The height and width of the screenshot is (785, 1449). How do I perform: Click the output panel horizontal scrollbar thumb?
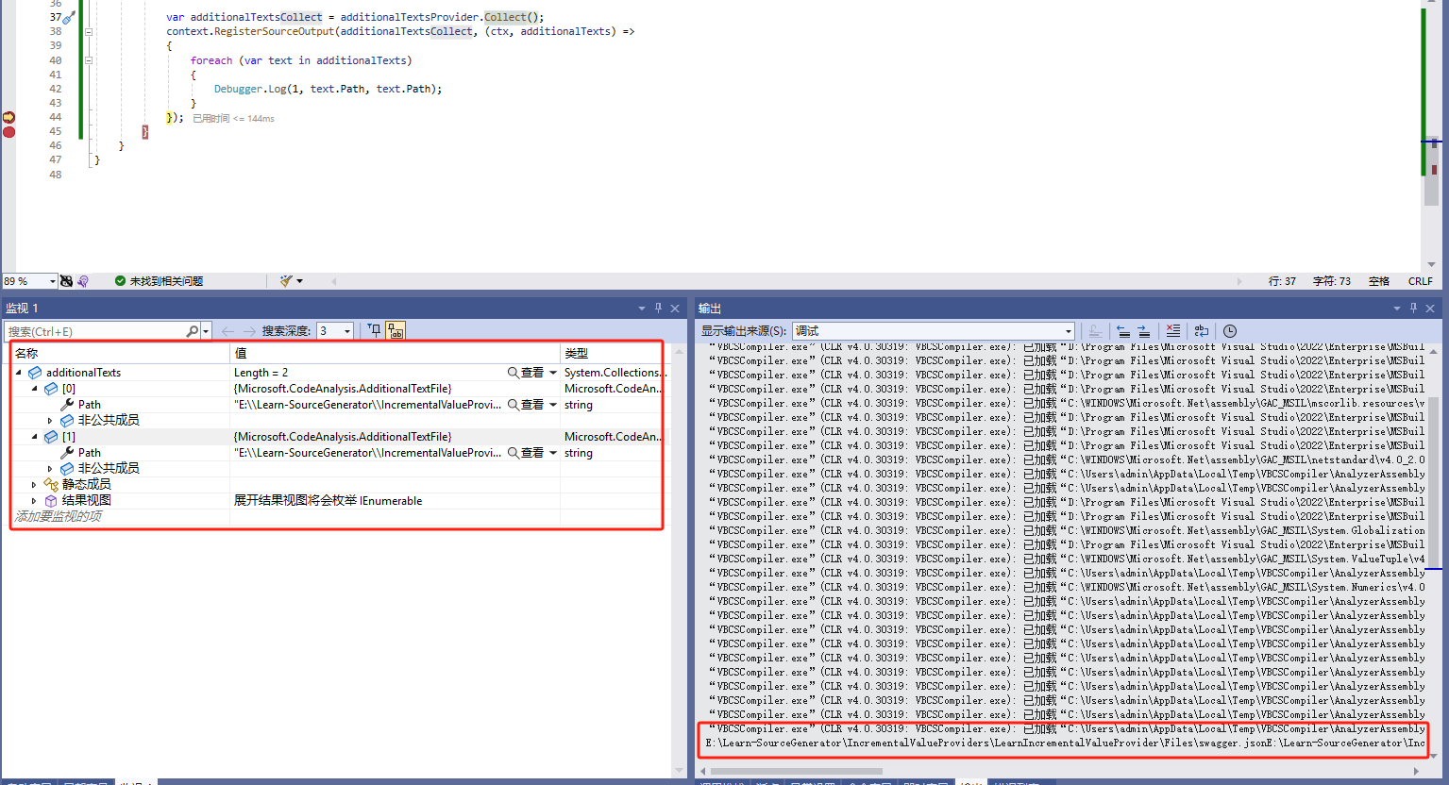coord(799,772)
